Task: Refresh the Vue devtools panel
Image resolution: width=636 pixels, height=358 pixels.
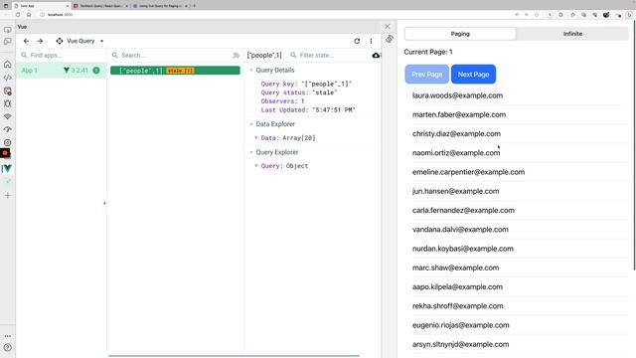Action: point(357,41)
